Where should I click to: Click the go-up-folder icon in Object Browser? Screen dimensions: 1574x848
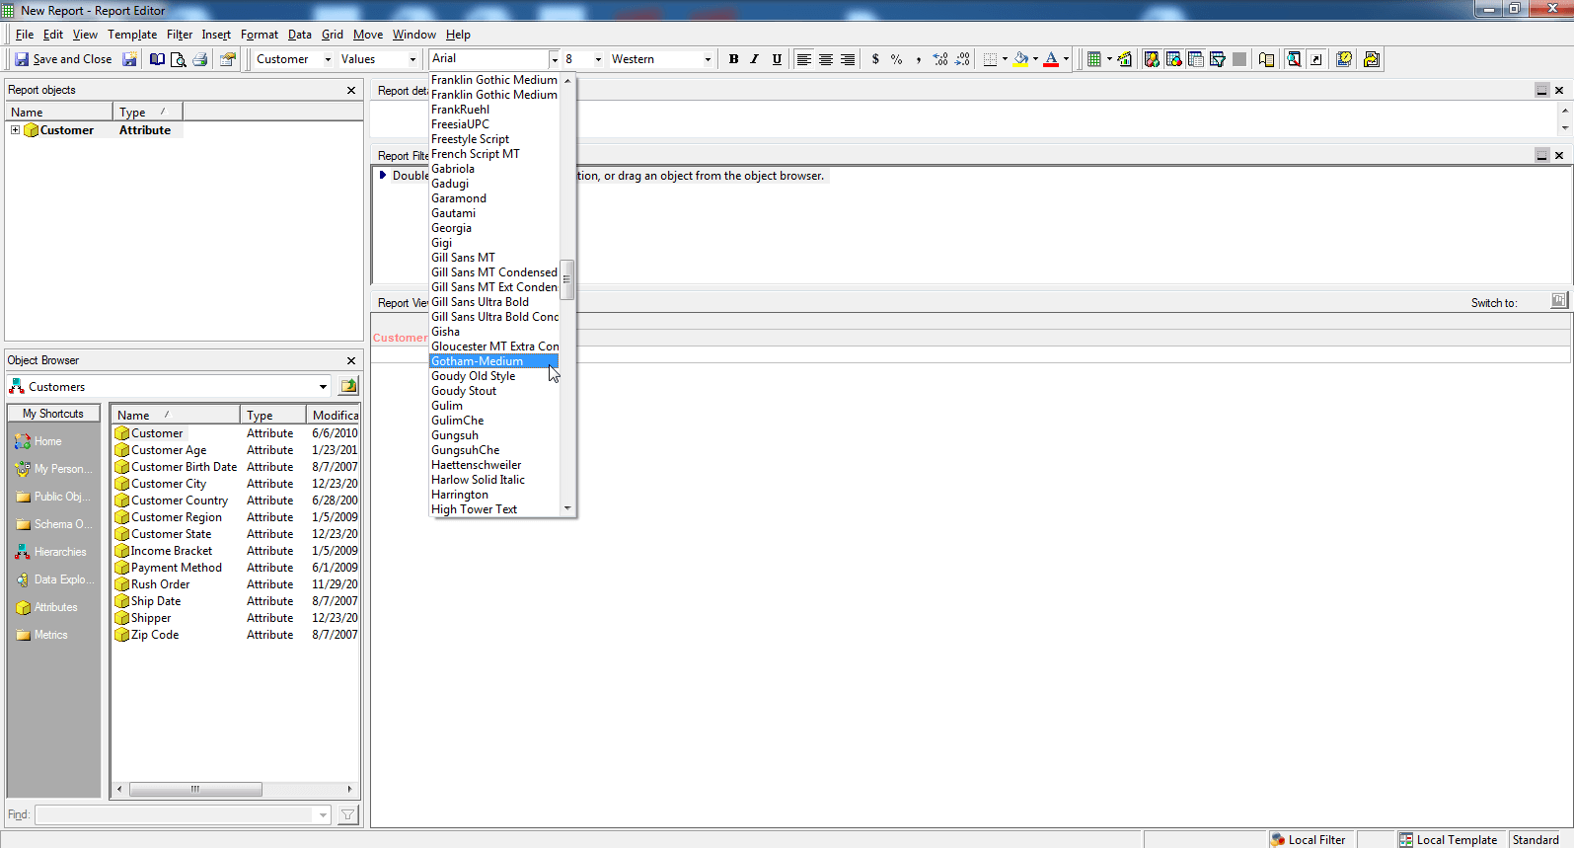coord(348,386)
